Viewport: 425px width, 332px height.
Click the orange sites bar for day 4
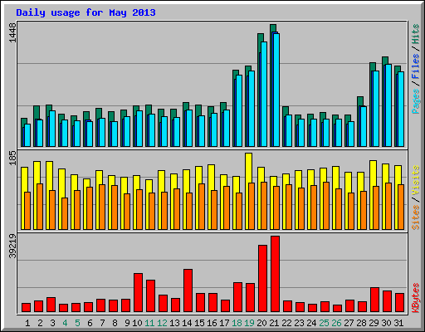[65, 213]
